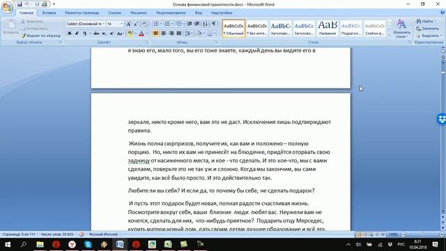This screenshot has height=251, width=446.
Task: Customize Quick Access Toolbar dropdown arrow
Action: (x=54, y=4)
